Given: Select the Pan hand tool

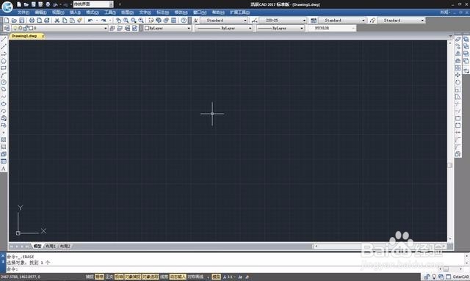Looking at the screenshot, I should [x=119, y=21].
